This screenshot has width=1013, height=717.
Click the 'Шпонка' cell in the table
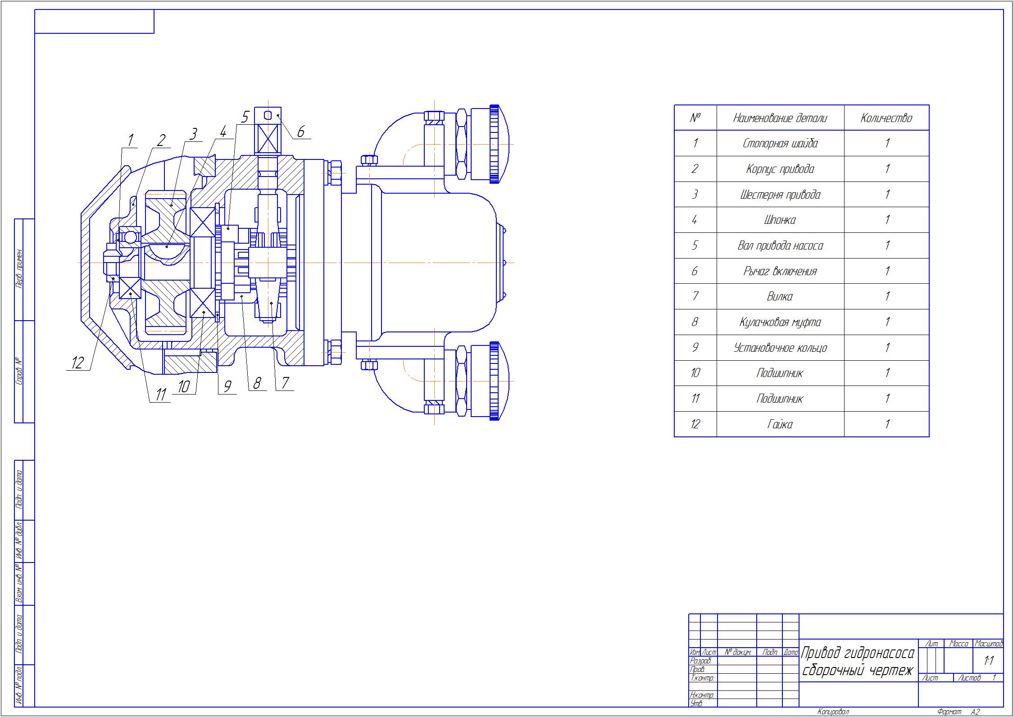coord(780,220)
